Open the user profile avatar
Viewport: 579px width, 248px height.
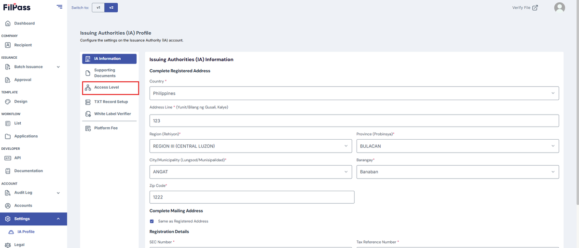[x=559, y=7]
